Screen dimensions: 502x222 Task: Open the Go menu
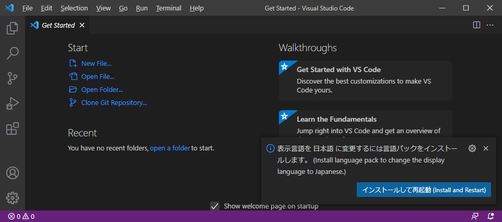pyautogui.click(x=123, y=8)
